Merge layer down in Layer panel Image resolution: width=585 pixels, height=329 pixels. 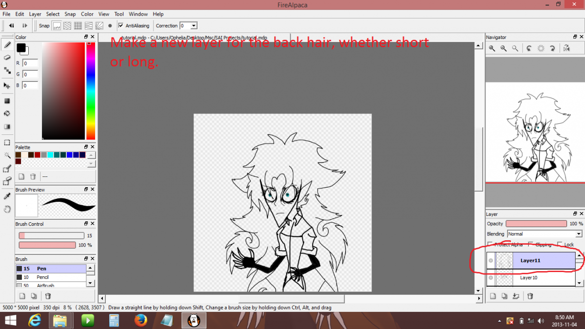(516, 296)
